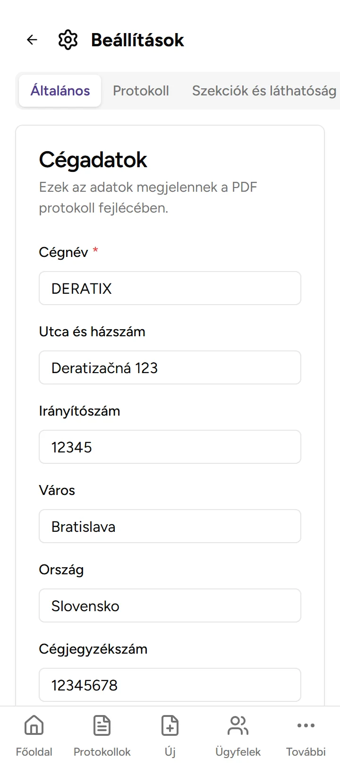The image size is (340, 767).
Task: Switch to the Protokoll tab
Action: [x=141, y=91]
